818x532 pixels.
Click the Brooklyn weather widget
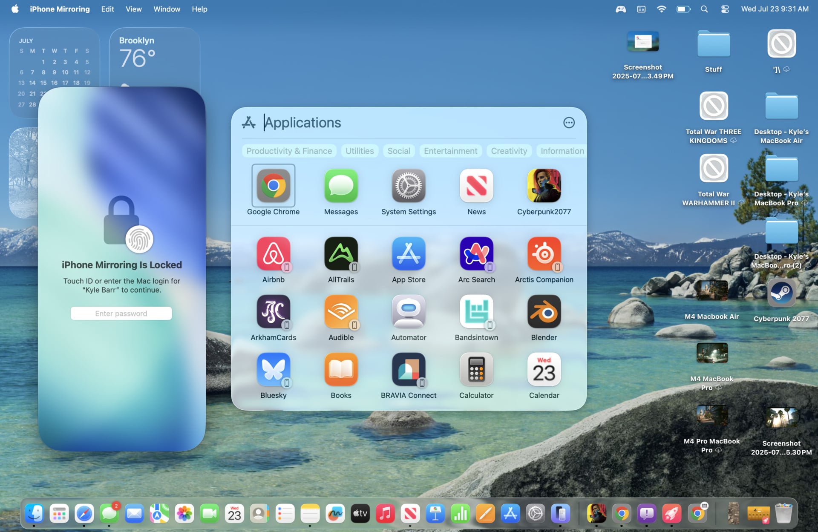[x=155, y=58]
